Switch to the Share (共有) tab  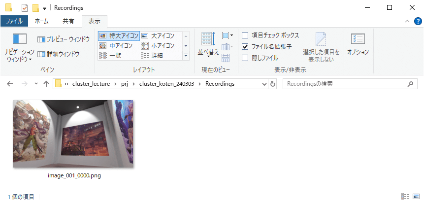coord(68,21)
